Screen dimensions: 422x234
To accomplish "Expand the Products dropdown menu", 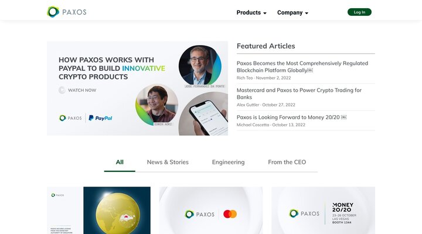I will coord(251,12).
